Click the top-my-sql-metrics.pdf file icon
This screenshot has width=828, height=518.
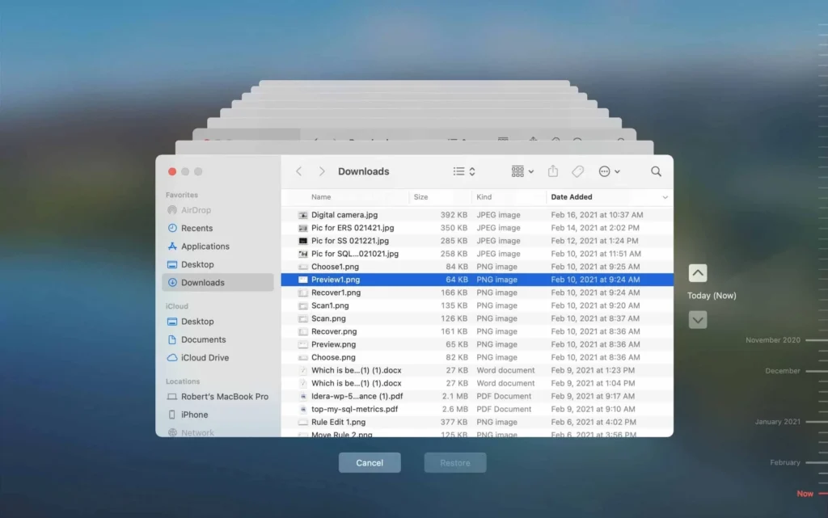click(302, 409)
